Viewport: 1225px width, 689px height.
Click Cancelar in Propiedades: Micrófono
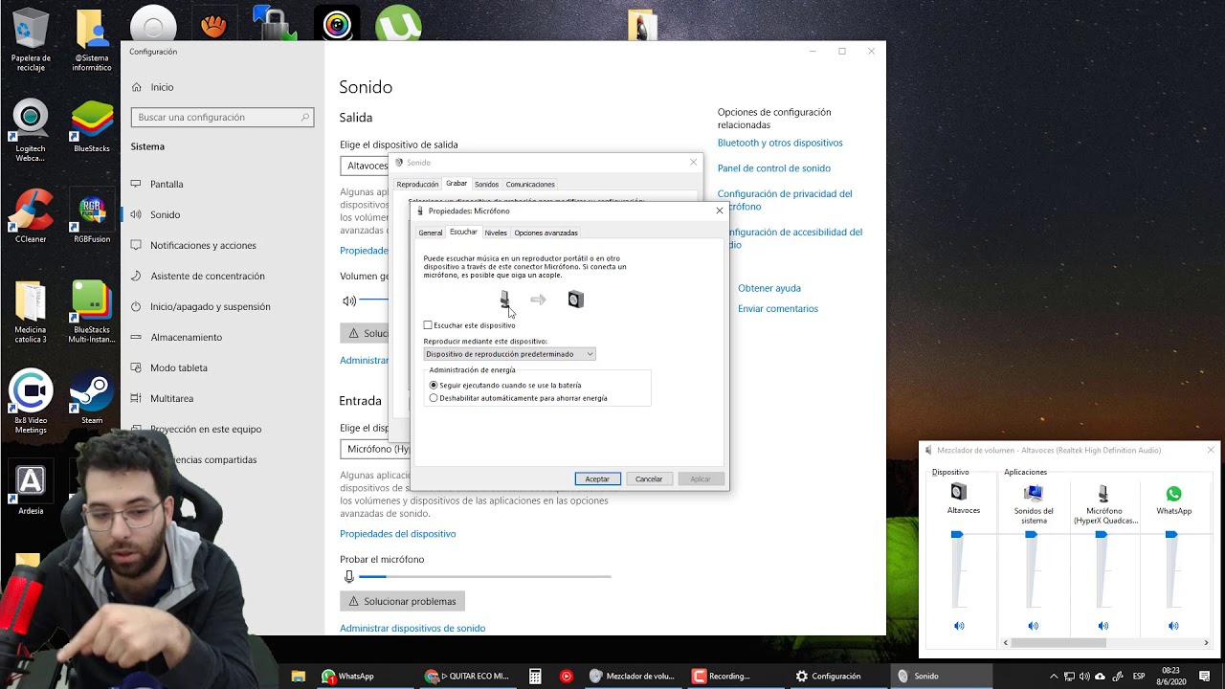click(649, 478)
